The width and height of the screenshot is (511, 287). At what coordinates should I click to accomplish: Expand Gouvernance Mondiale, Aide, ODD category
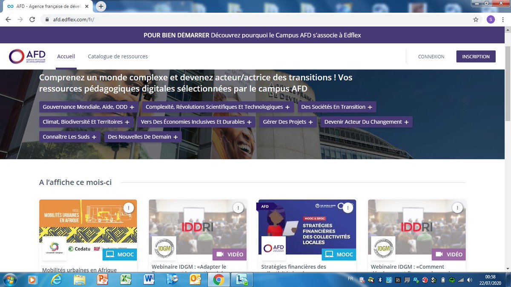pyautogui.click(x=89, y=107)
